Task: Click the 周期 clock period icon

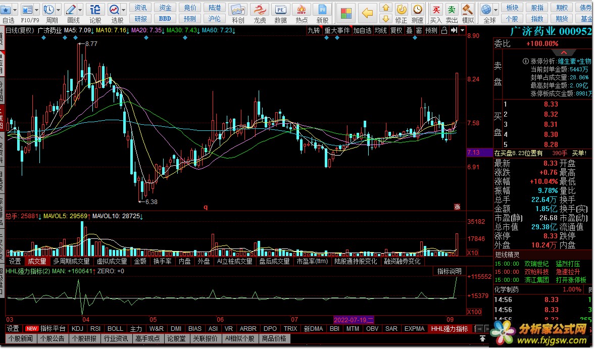Action: [48, 10]
